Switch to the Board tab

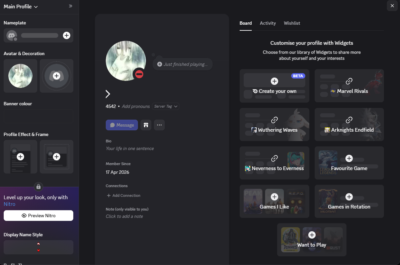click(x=246, y=23)
